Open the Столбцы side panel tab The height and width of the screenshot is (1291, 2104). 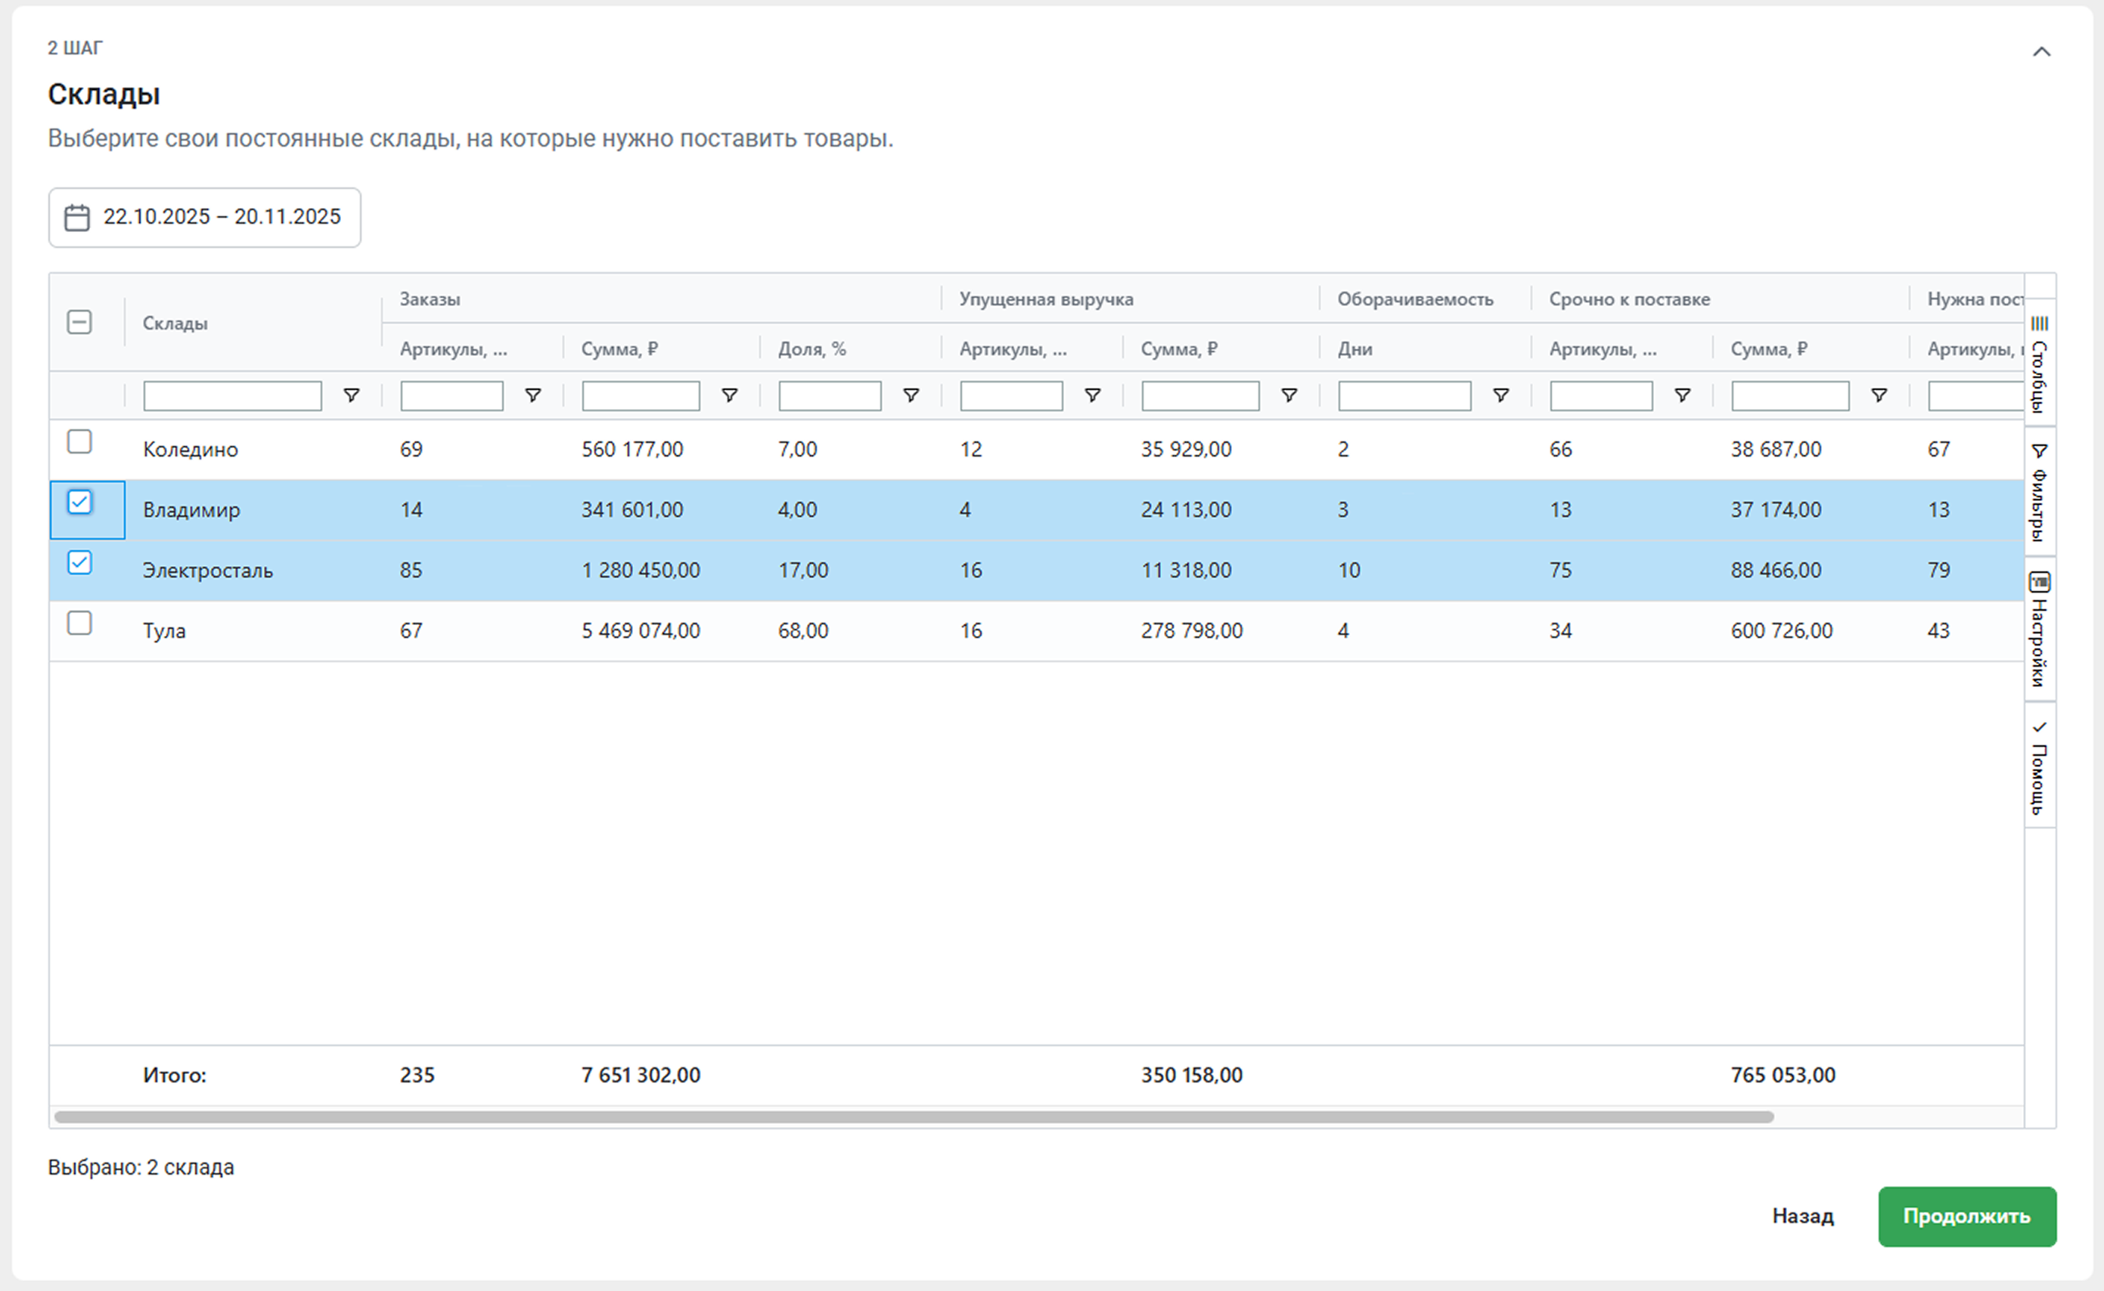click(2039, 363)
